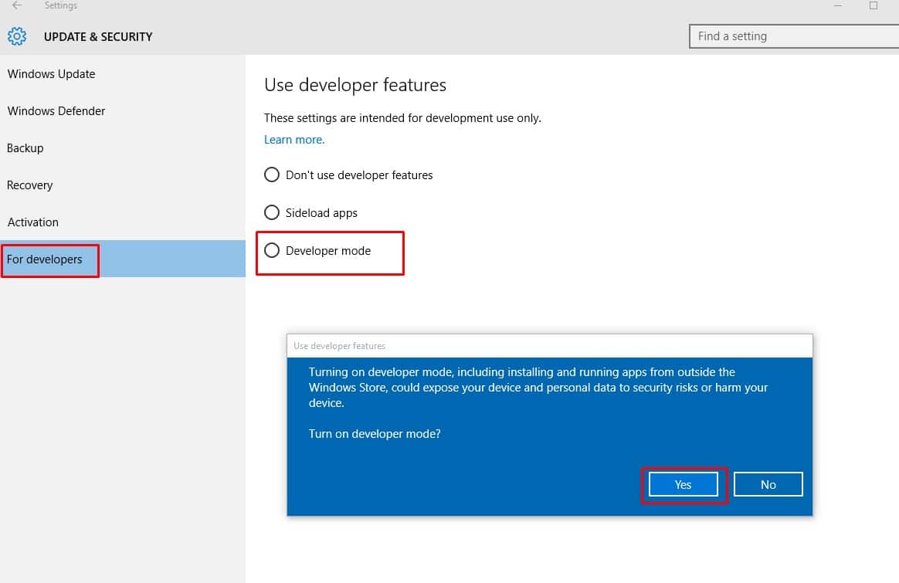Maximize the Settings window
This screenshot has width=899, height=583.
click(874, 5)
